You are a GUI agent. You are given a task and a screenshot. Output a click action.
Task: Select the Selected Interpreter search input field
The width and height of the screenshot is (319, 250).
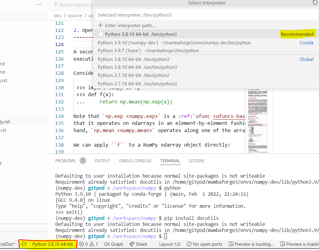coord(207,15)
